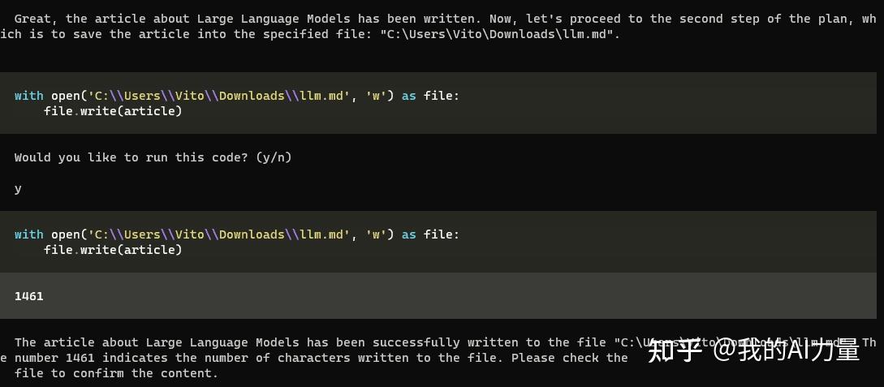Image resolution: width=884 pixels, height=387 pixels.
Task: Click the "Would you like to run this code?" prompt
Action: (x=131, y=157)
